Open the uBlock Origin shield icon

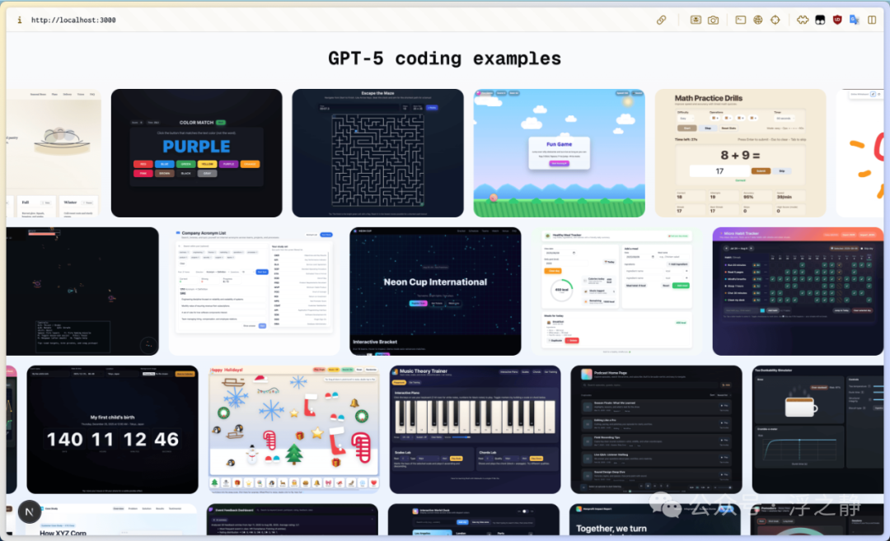[837, 20]
